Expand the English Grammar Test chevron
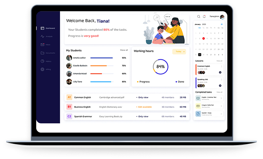Image resolution: width=263 pixels, height=159 pixels. [x=221, y=98]
